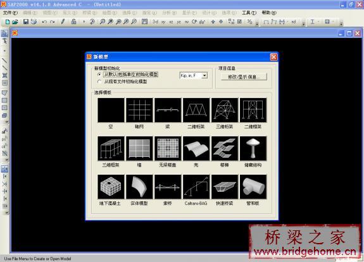Click the Modify/Show Info button
This screenshot has width=364, height=262.
244,77
